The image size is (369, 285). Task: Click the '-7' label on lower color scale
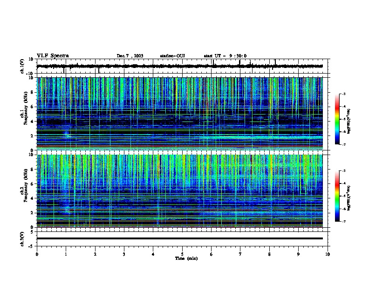[343, 221]
